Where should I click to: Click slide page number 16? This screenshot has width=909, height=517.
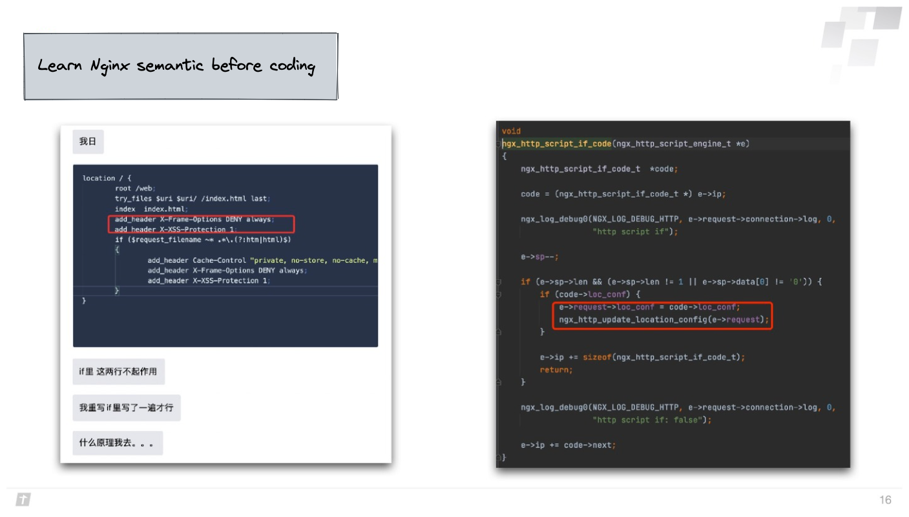click(x=885, y=500)
